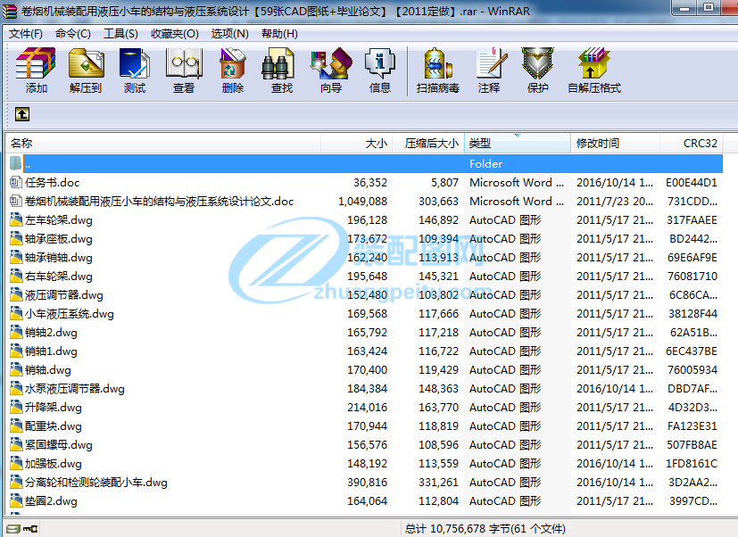Screen dimensions: 738x537
Task: Click the 保护 (Protect) shield icon
Action: coord(537,70)
